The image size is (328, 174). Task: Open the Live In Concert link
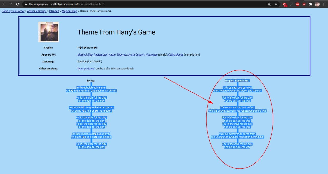tap(136, 55)
